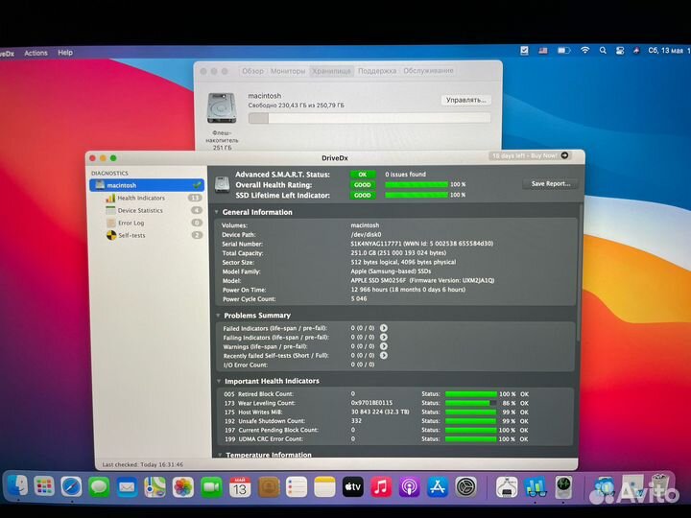691x518 pixels.
Task: Collapse the Temperature Information section
Action: click(220, 455)
